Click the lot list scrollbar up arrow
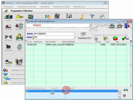 click(131, 45)
